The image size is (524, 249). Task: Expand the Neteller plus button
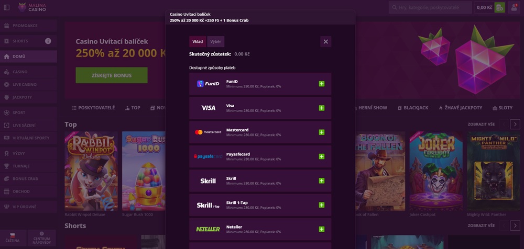pos(322,229)
